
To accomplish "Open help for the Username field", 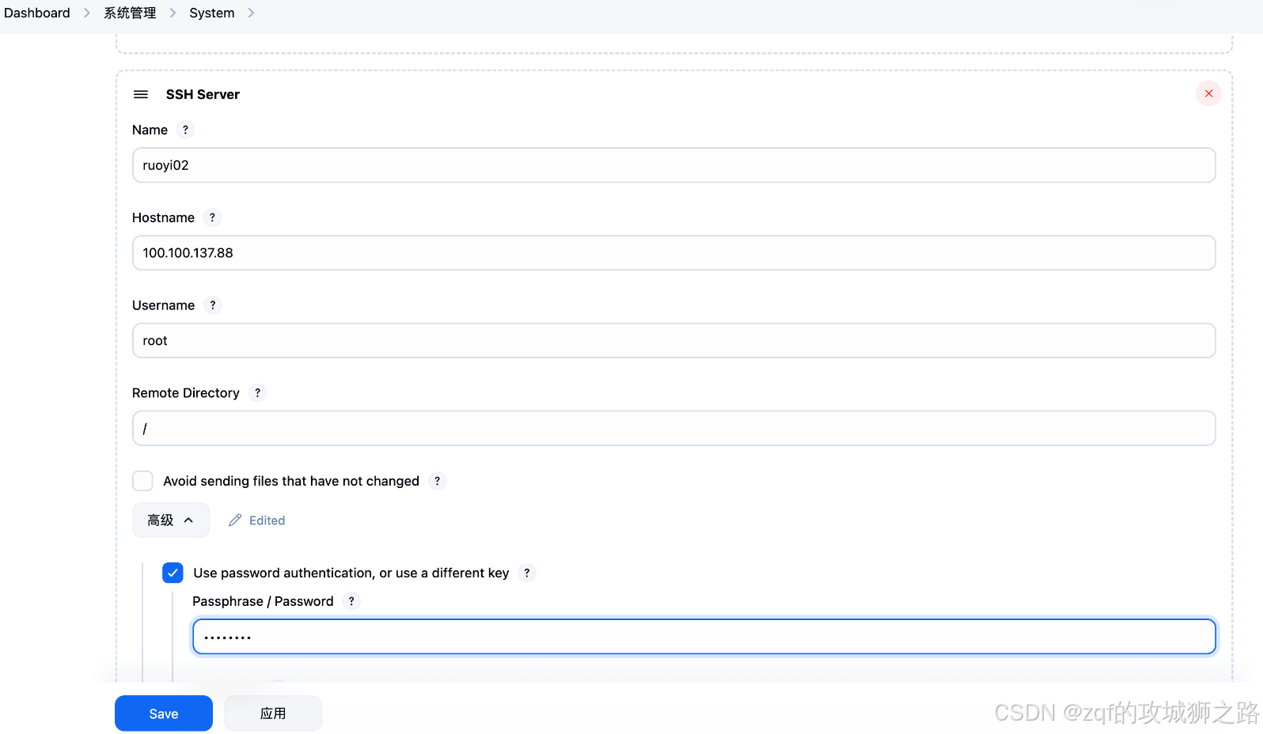I will (213, 305).
